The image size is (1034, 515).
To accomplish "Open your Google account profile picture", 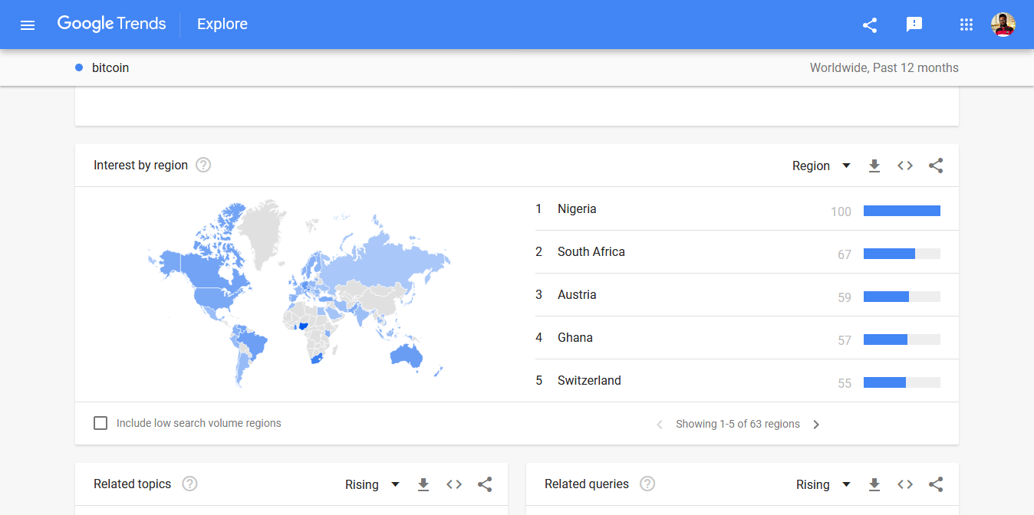I will point(1003,24).
